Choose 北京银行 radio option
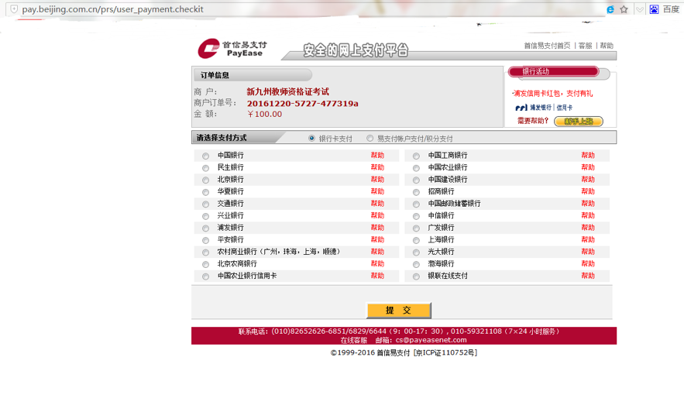This screenshot has width=684, height=395. point(205,180)
